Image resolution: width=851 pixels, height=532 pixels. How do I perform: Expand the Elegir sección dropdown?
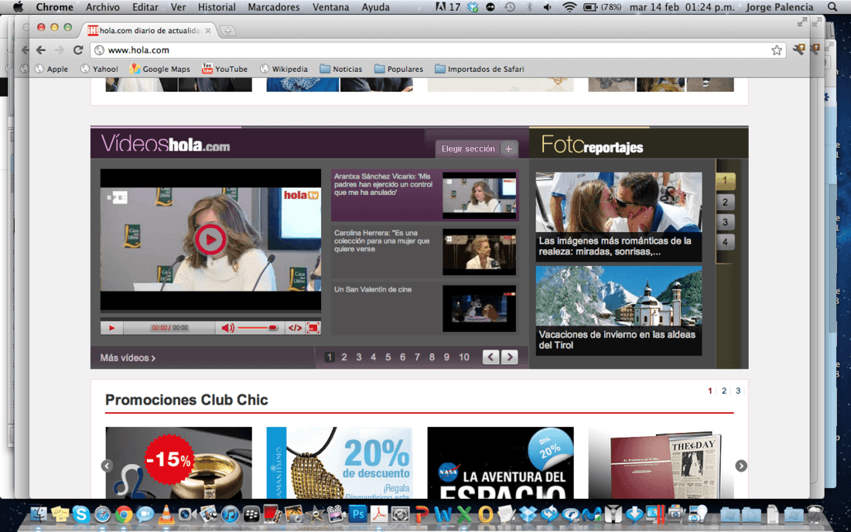click(477, 148)
